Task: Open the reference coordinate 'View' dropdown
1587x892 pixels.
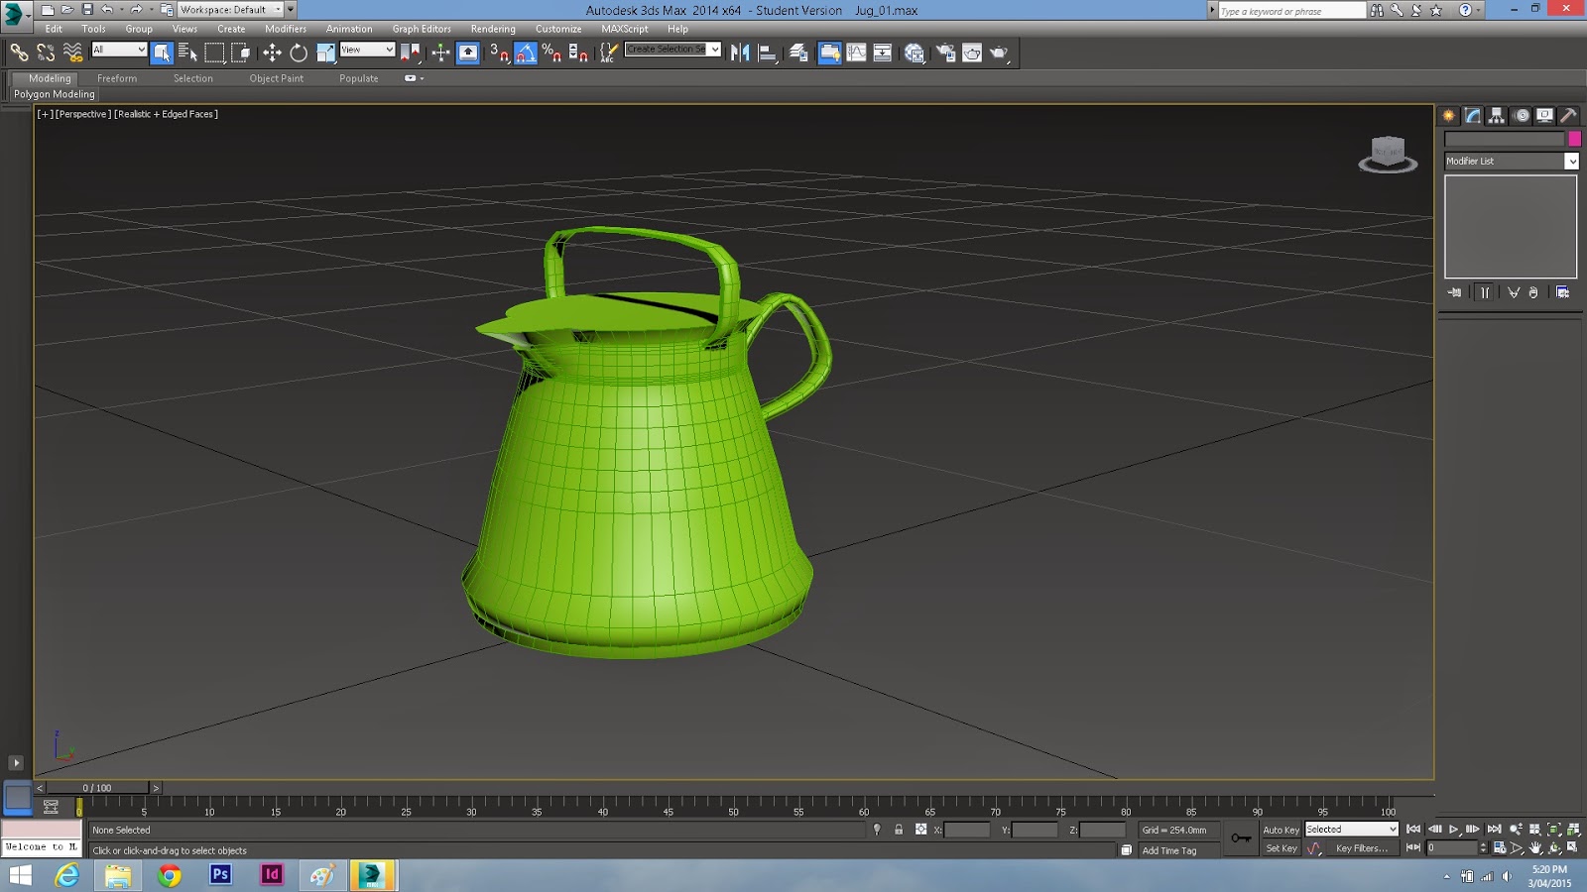Action: point(367,50)
